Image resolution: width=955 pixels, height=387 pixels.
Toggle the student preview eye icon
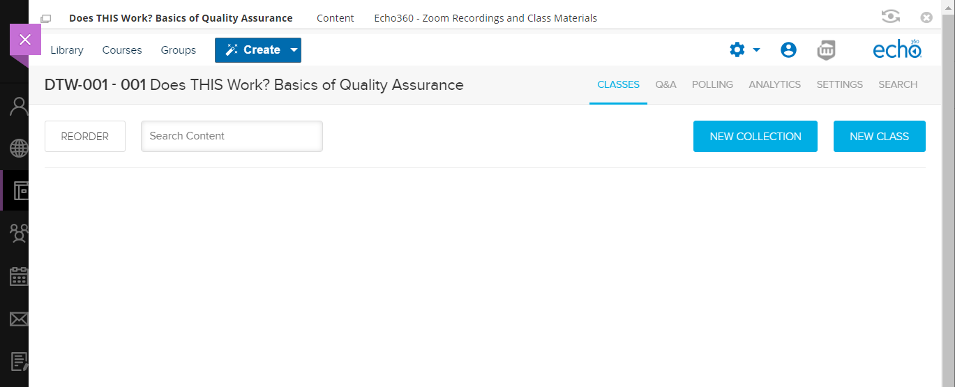890,17
